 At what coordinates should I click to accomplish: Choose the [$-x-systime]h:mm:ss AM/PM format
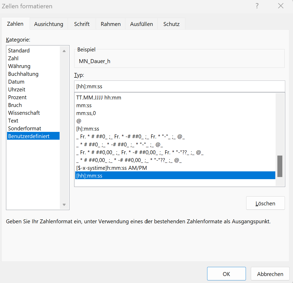click(x=175, y=168)
